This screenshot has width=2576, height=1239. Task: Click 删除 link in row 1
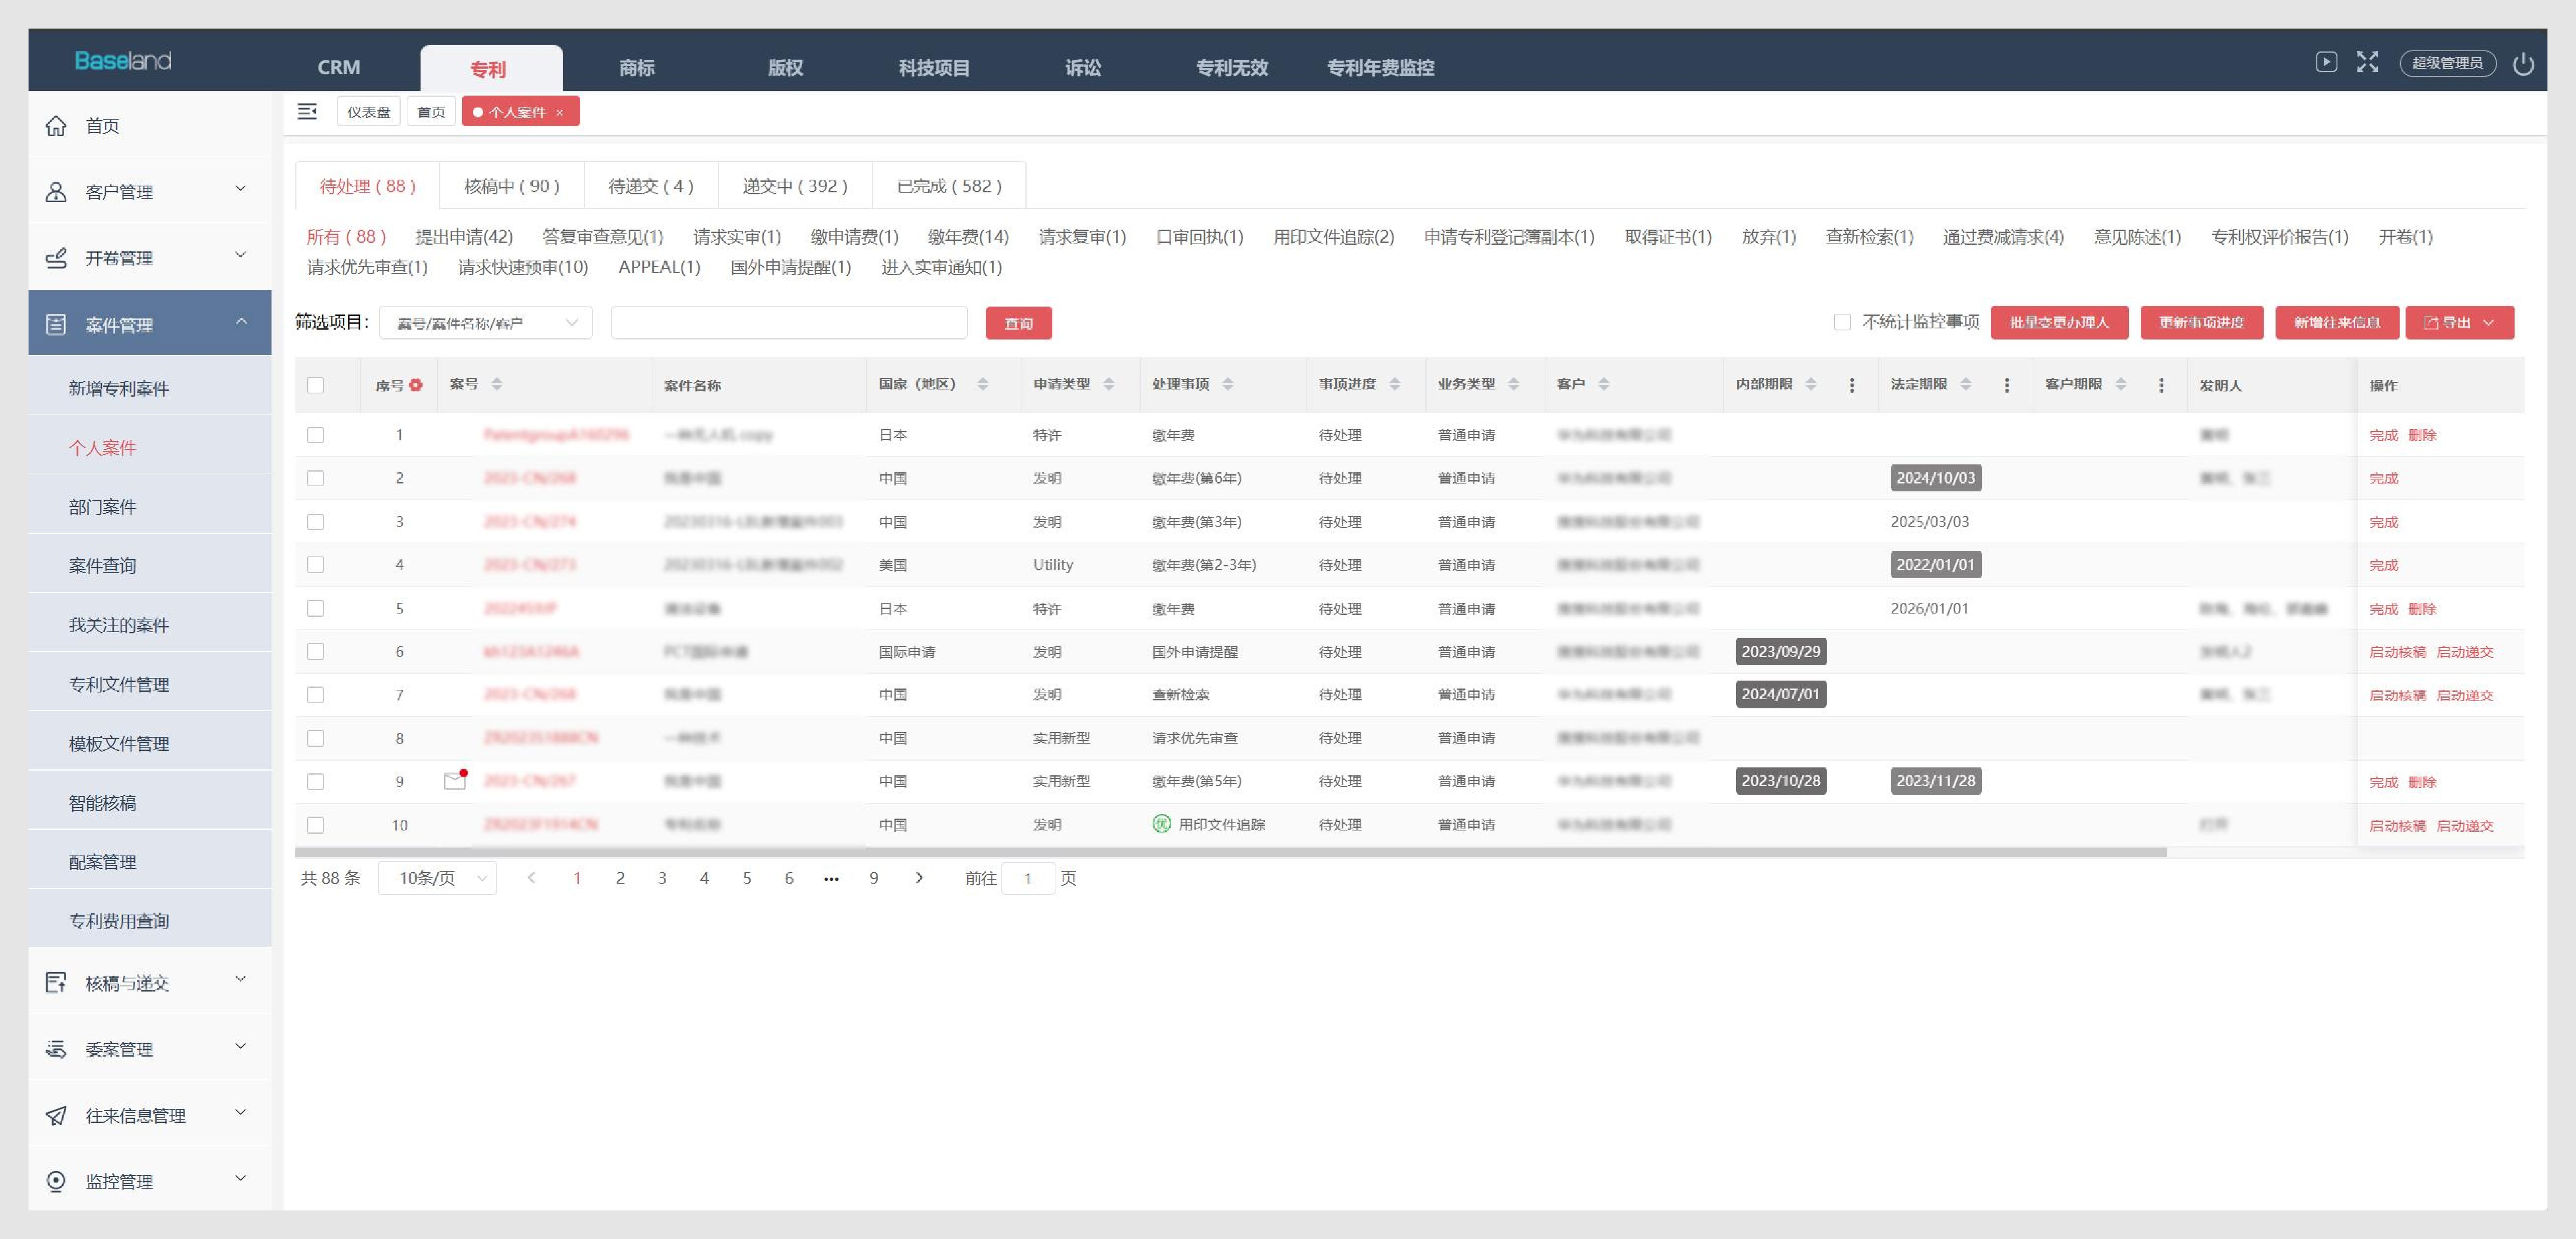coord(2422,435)
